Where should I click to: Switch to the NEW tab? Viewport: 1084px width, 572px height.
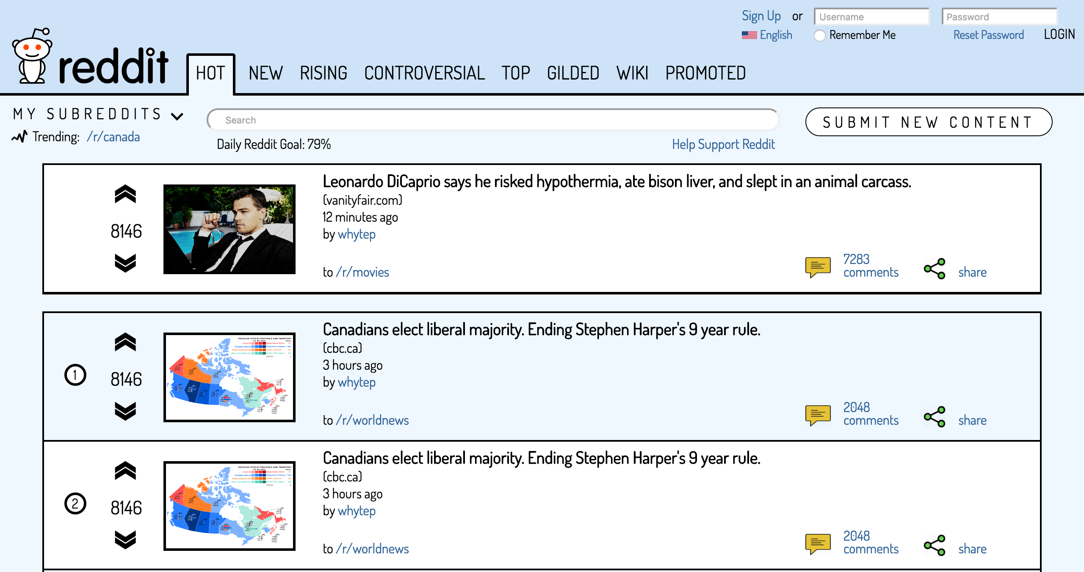tap(265, 73)
